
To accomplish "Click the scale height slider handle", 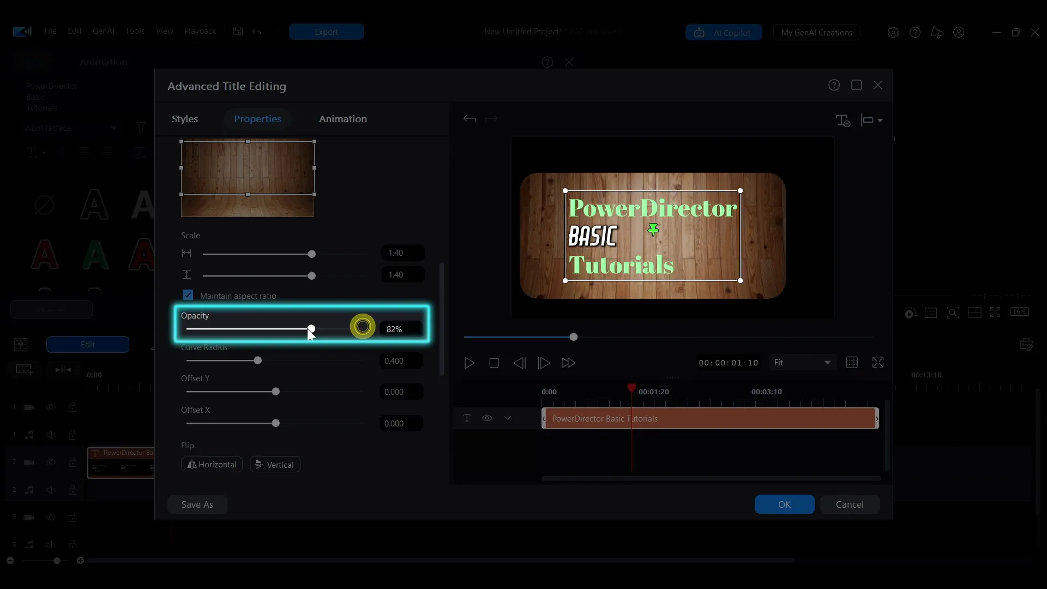I will [x=311, y=276].
